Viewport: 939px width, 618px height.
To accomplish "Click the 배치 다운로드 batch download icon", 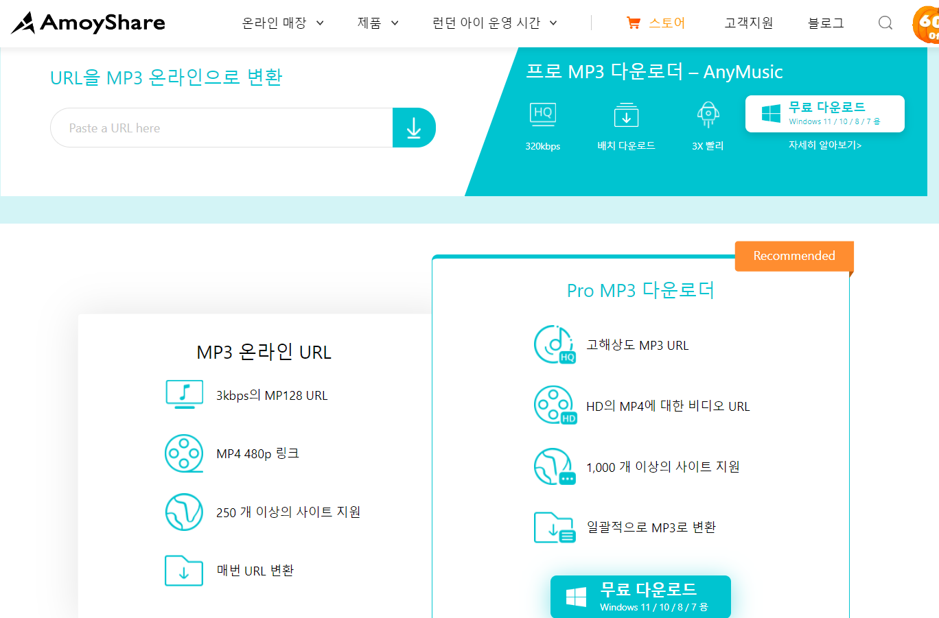I will click(626, 115).
